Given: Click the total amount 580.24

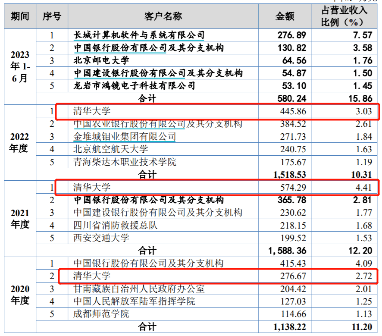Looking at the screenshot, I should tap(291, 98).
